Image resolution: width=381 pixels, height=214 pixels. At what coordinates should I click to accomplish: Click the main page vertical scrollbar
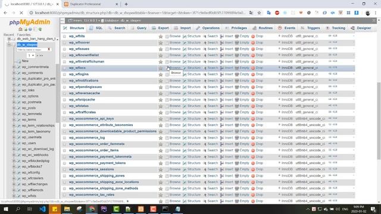click(379, 121)
